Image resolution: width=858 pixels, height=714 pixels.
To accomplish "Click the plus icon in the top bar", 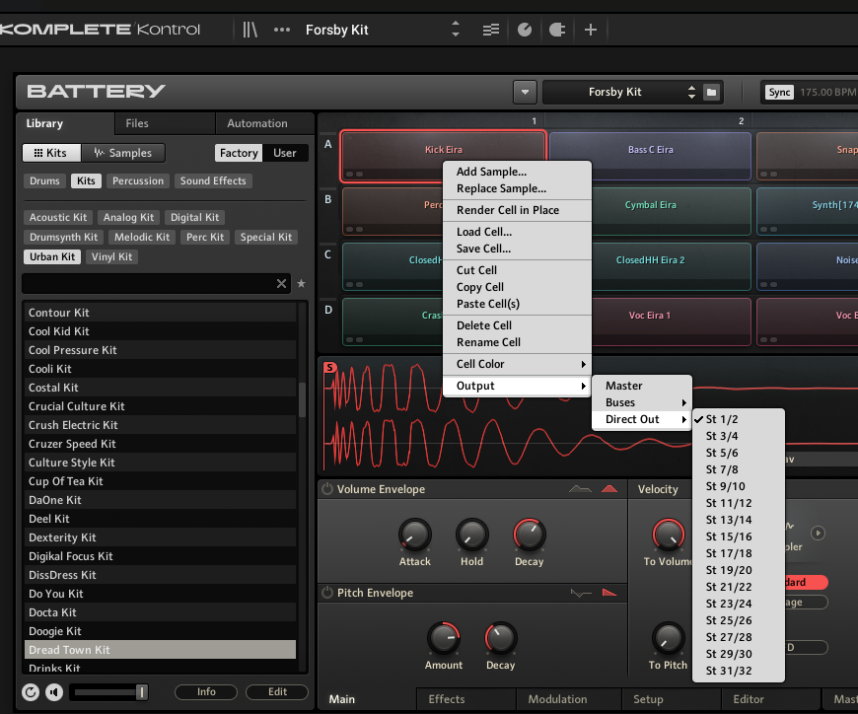I will coord(591,30).
